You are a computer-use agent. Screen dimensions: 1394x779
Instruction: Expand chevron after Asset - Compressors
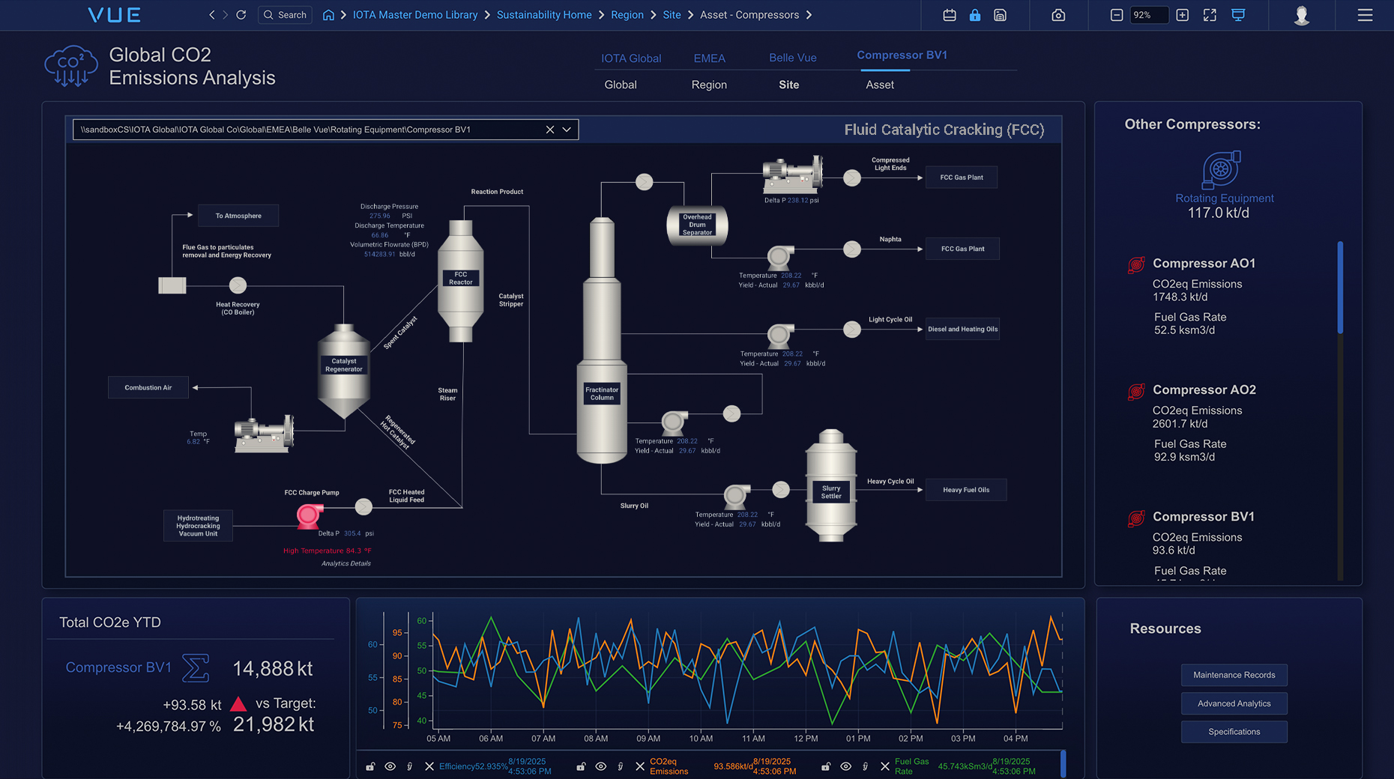809,15
